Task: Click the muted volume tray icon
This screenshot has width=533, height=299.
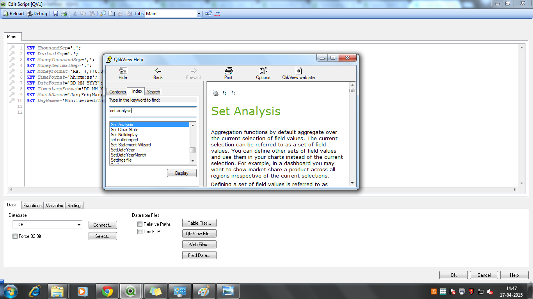Action: pyautogui.click(x=490, y=292)
